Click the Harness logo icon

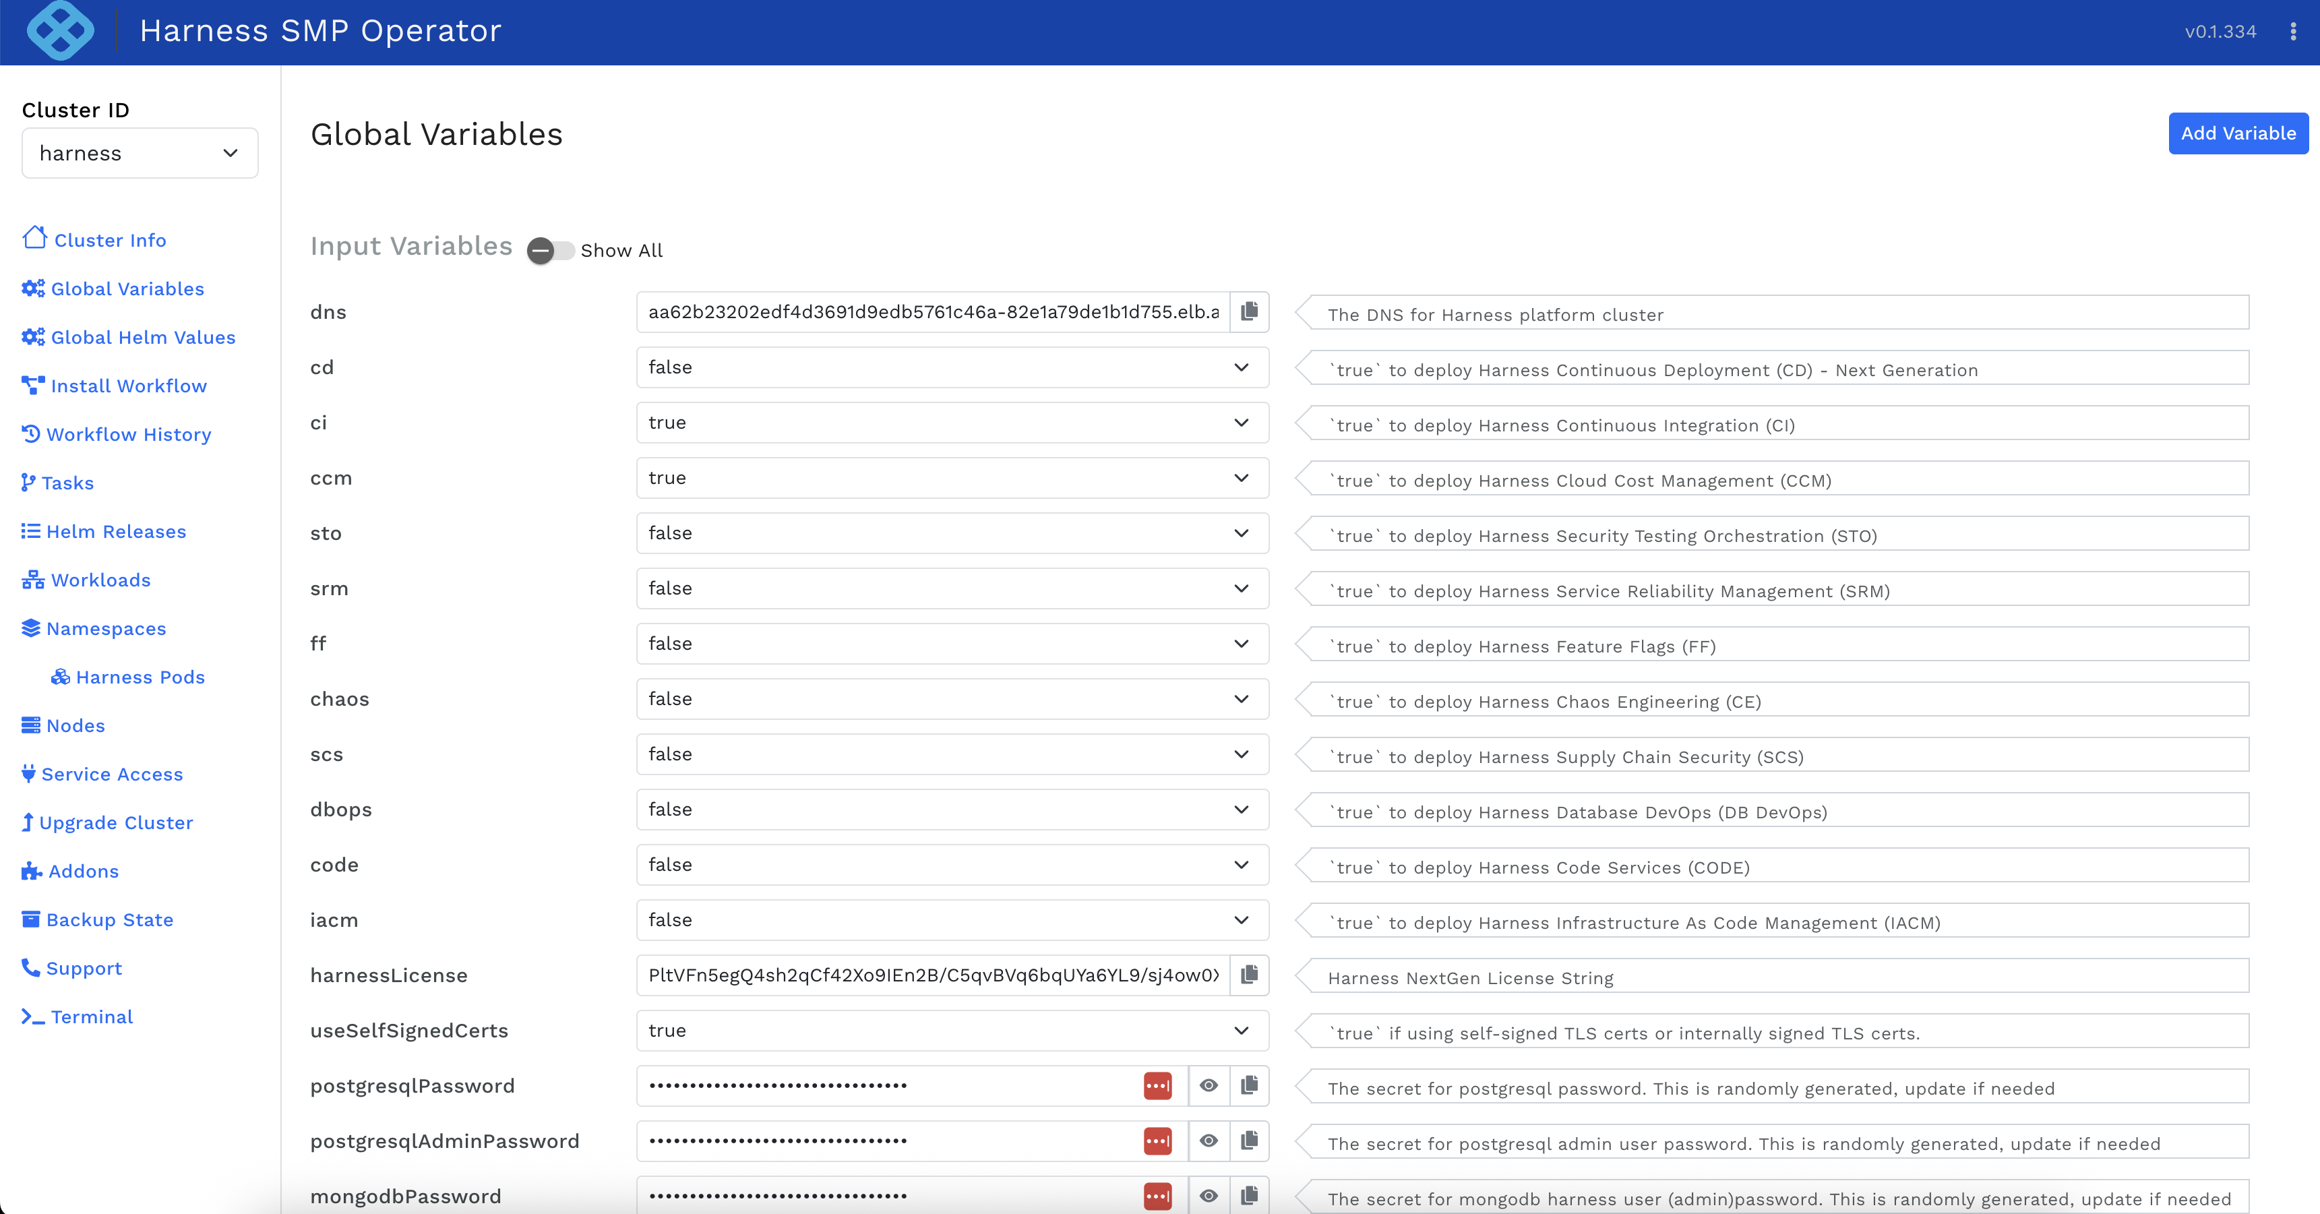pyautogui.click(x=61, y=30)
